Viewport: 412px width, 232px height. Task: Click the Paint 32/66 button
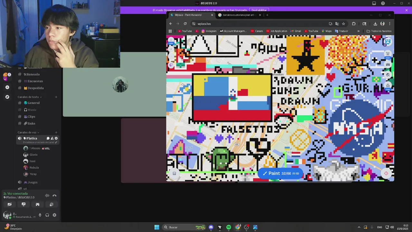[280, 173]
